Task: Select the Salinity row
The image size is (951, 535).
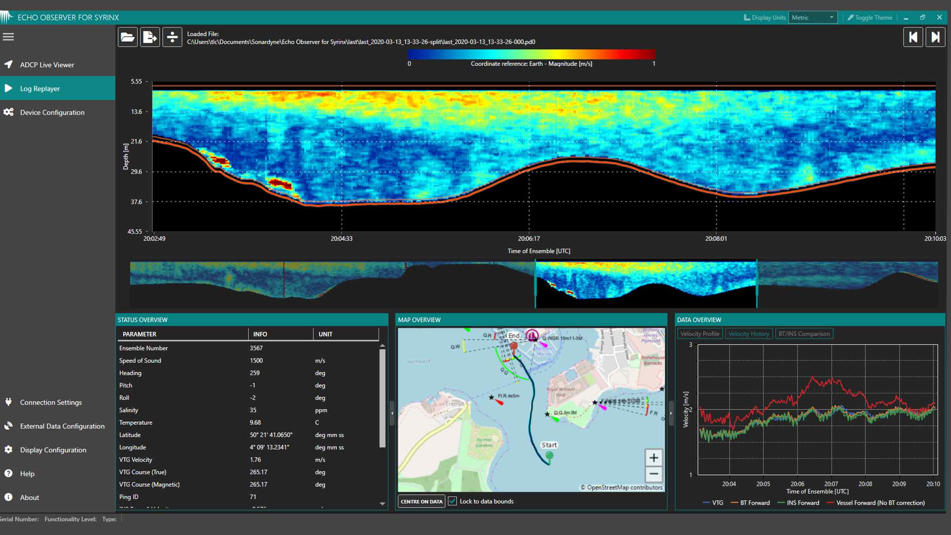Action: 248,410
